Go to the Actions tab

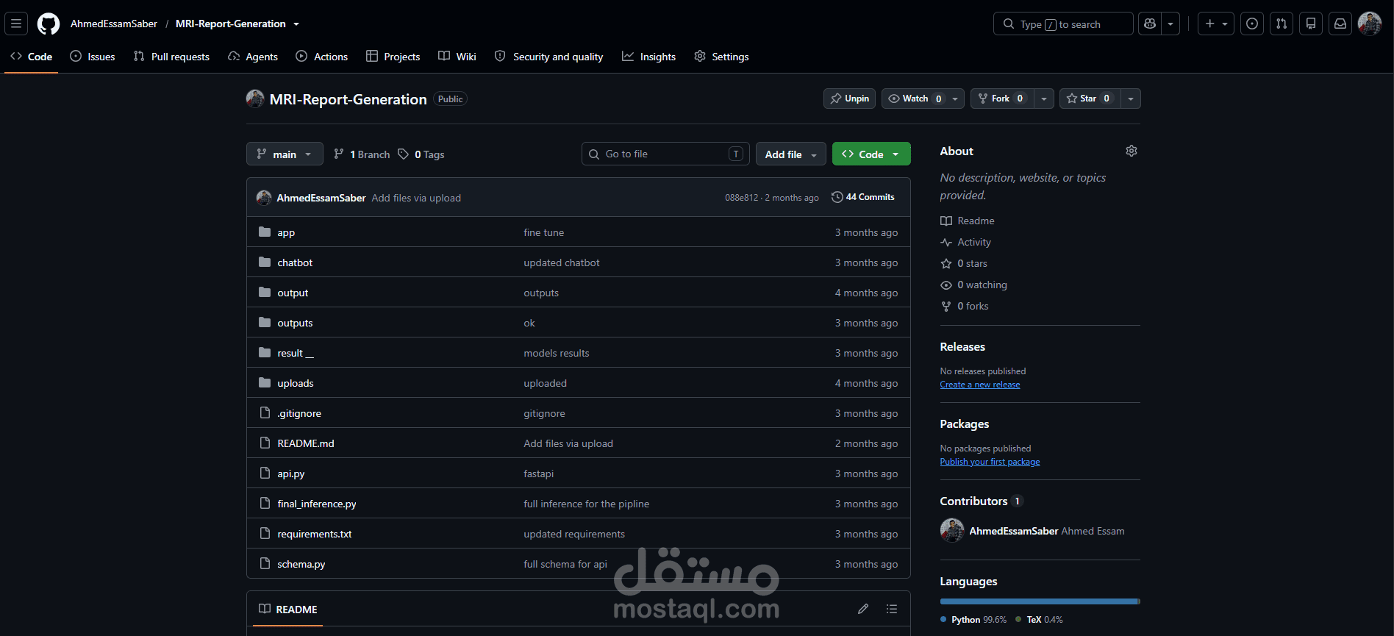(322, 57)
